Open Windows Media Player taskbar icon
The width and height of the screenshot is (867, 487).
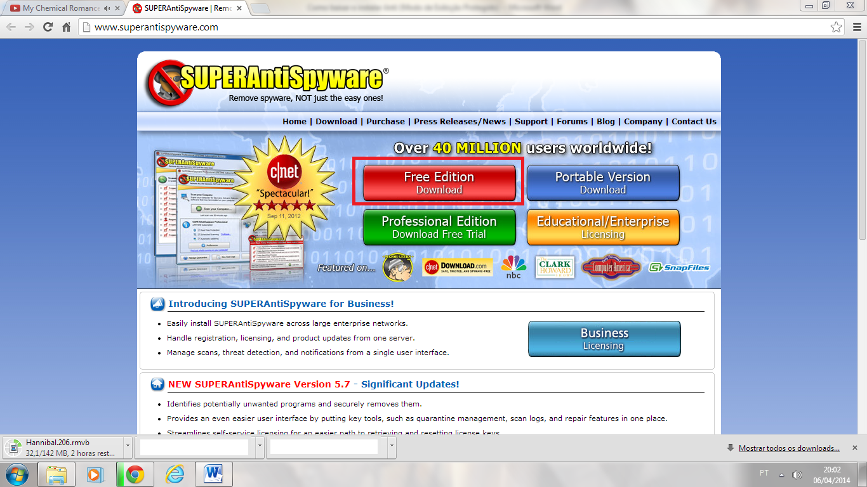tap(95, 474)
